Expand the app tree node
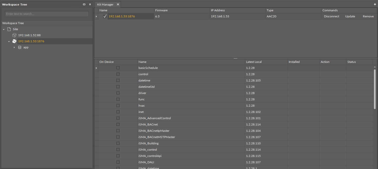 click(x=14, y=48)
